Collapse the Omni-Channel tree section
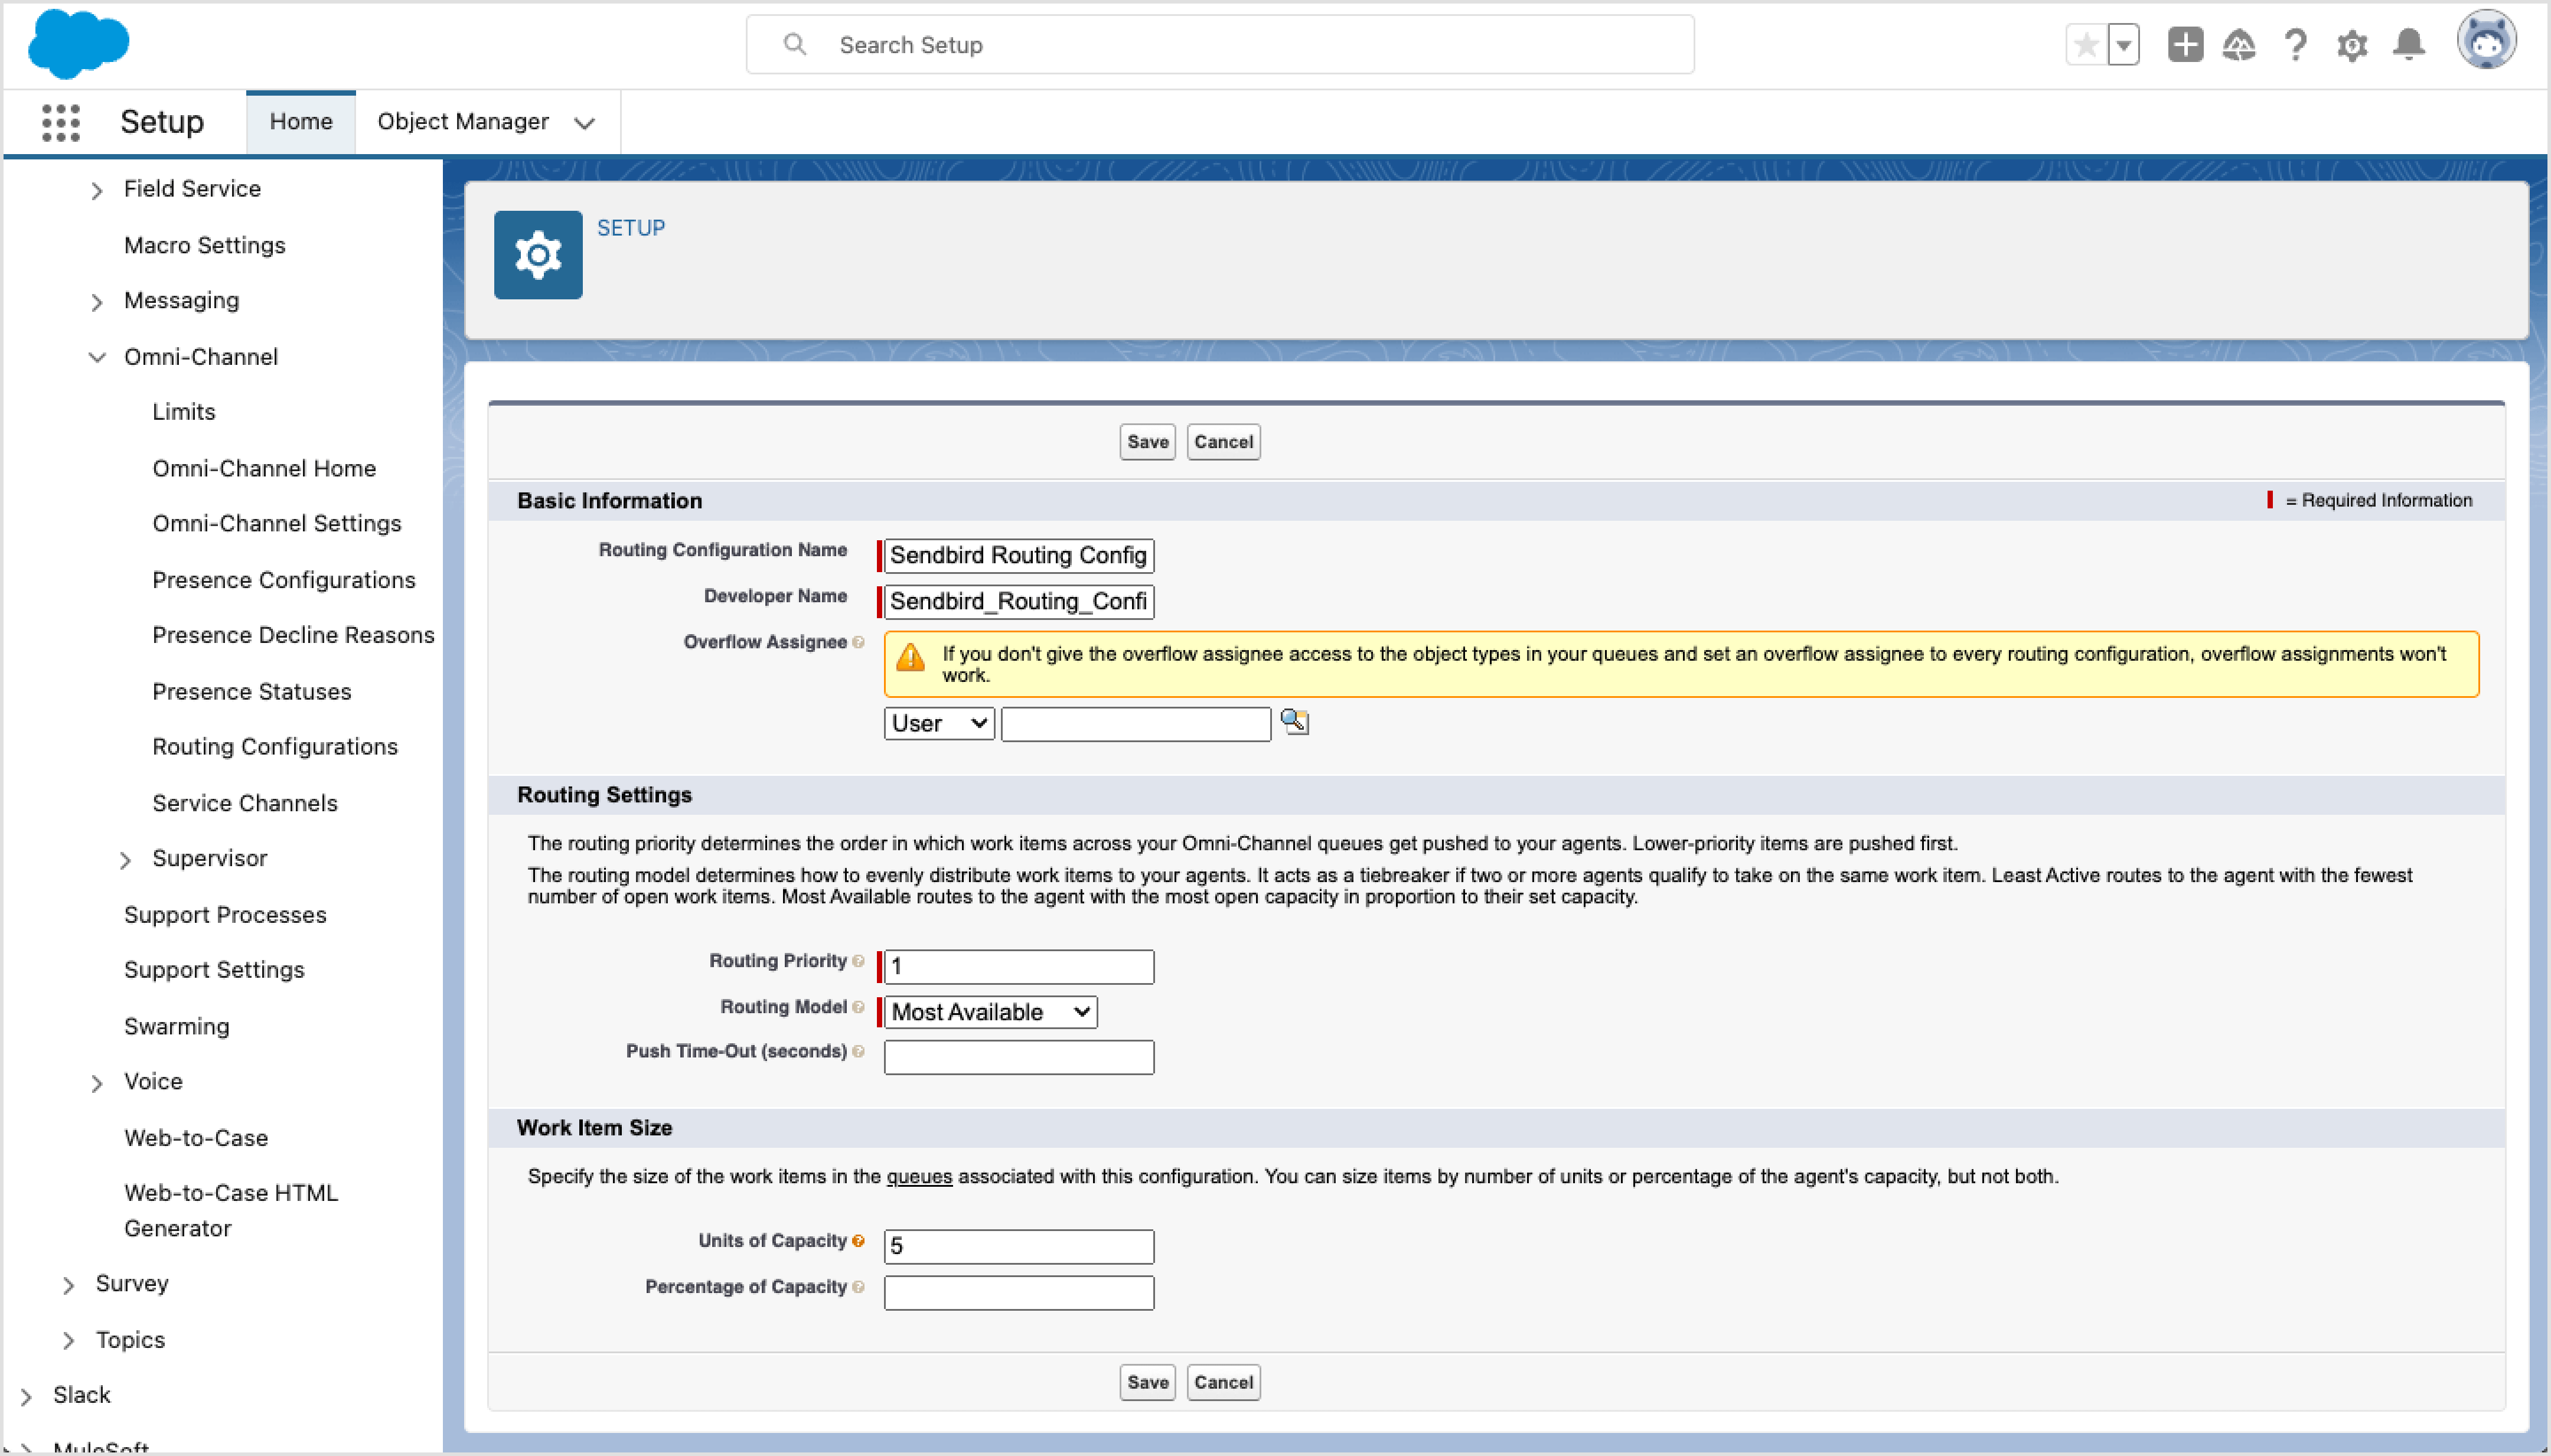 [x=97, y=357]
